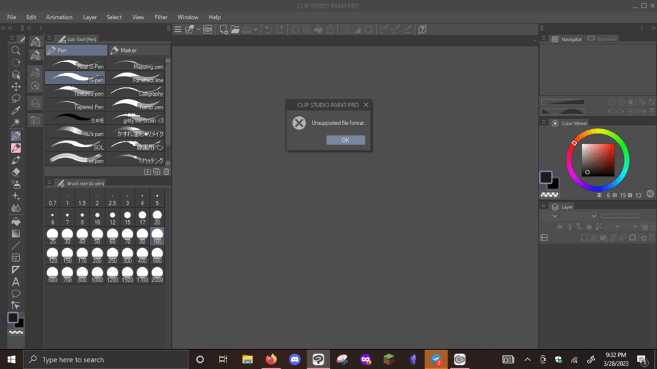This screenshot has height=369, width=657.
Task: Select the Rotate view tool
Action: click(x=16, y=63)
